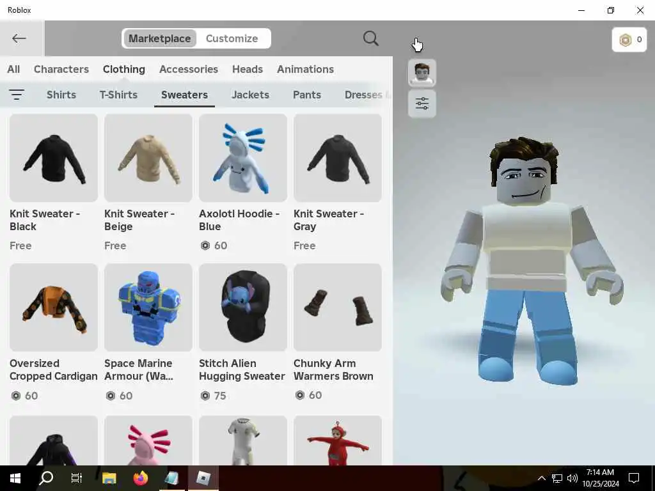
Task: Open the network status tray icon
Action: tap(557, 478)
